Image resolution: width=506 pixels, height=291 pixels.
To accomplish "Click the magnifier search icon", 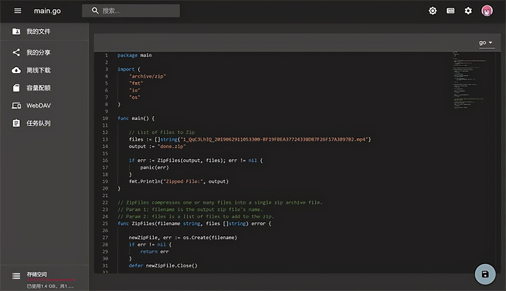I will click(95, 11).
